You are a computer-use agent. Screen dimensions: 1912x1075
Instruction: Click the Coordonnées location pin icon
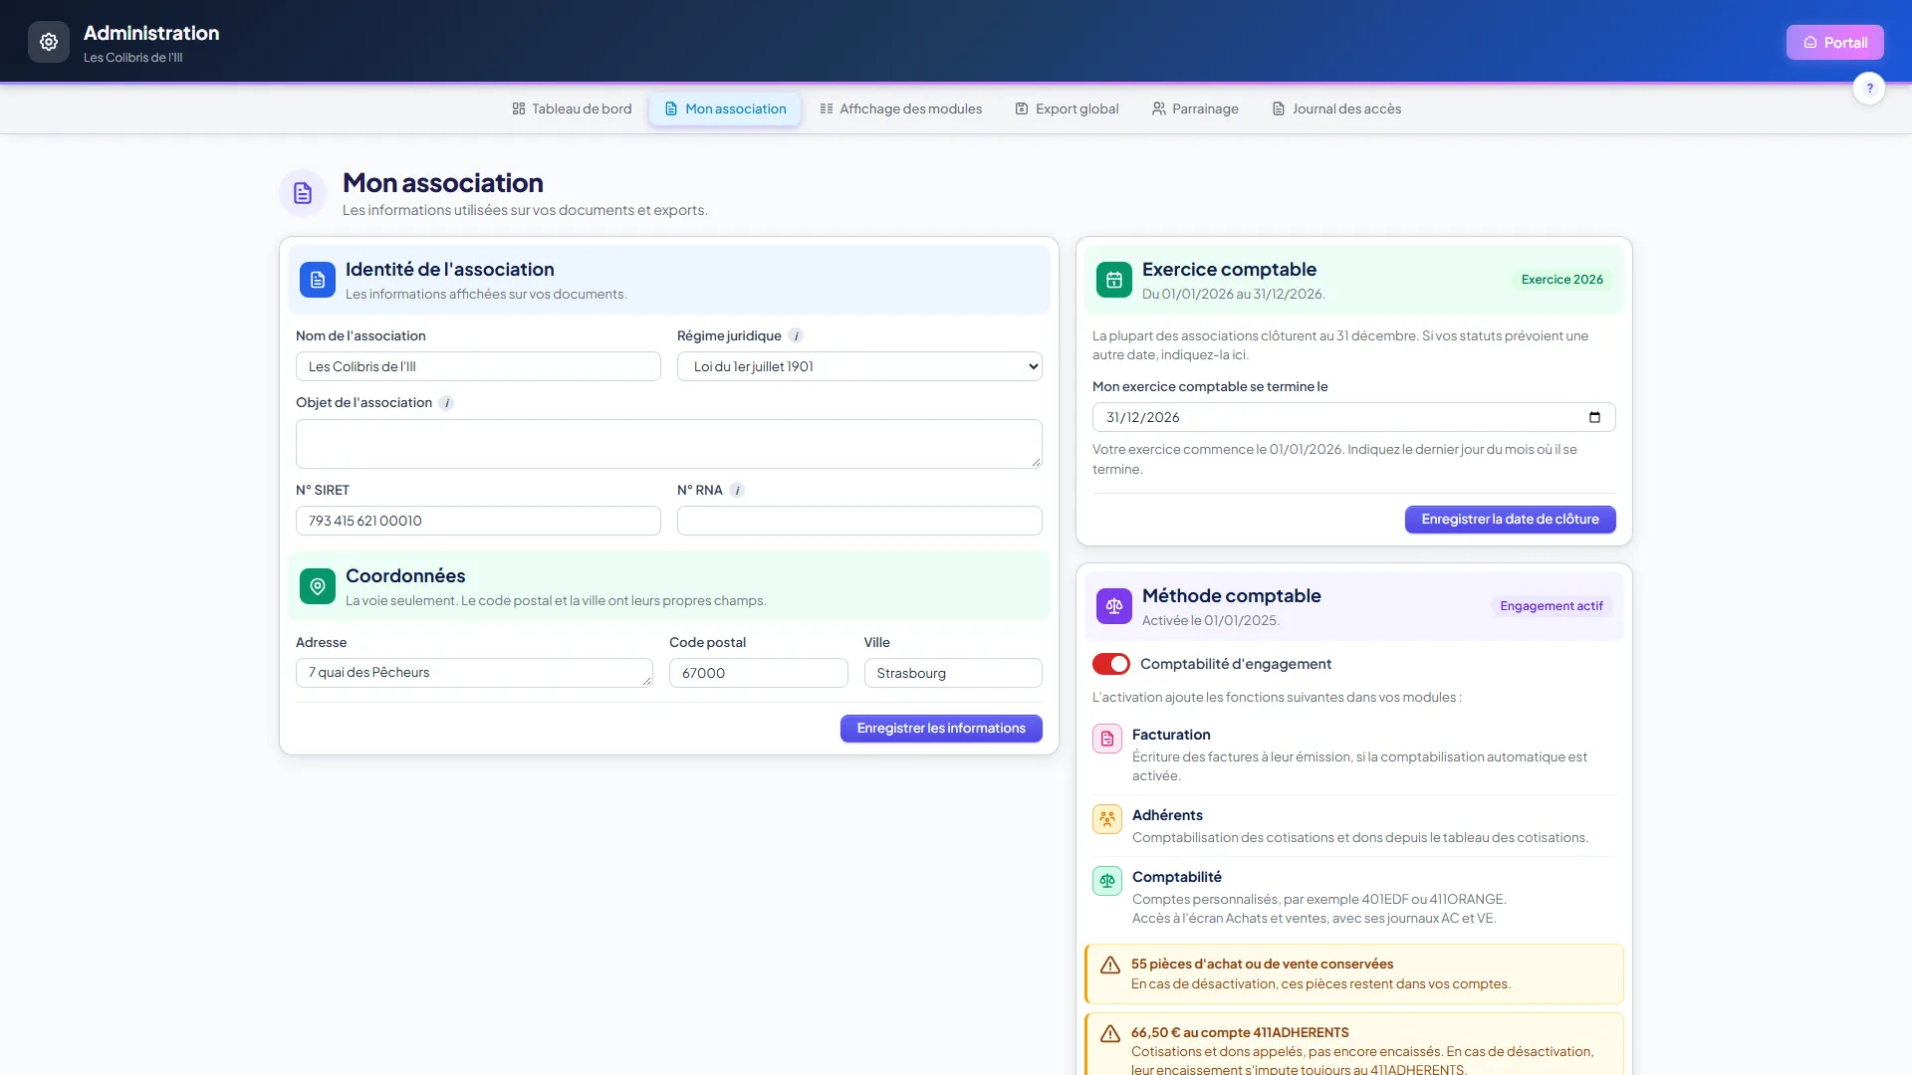click(318, 587)
